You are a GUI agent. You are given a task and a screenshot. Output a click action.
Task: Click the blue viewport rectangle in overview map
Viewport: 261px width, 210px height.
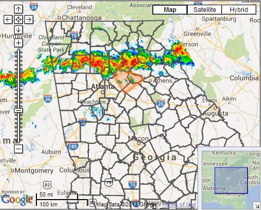click(231, 180)
